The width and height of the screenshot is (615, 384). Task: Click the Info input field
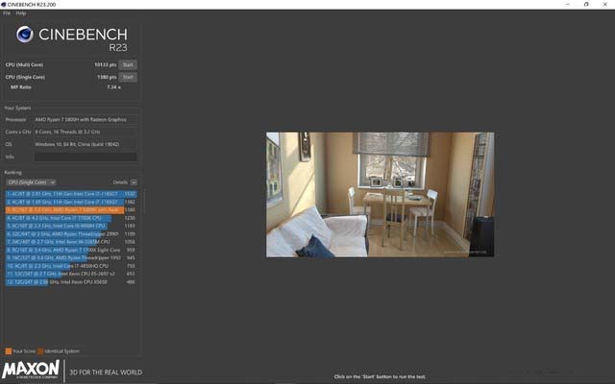86,156
